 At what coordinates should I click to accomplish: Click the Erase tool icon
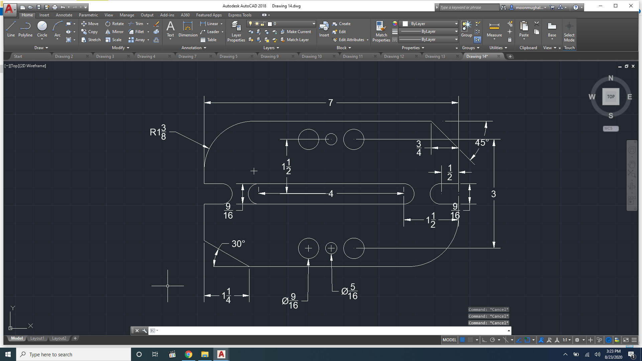pyautogui.click(x=156, y=24)
